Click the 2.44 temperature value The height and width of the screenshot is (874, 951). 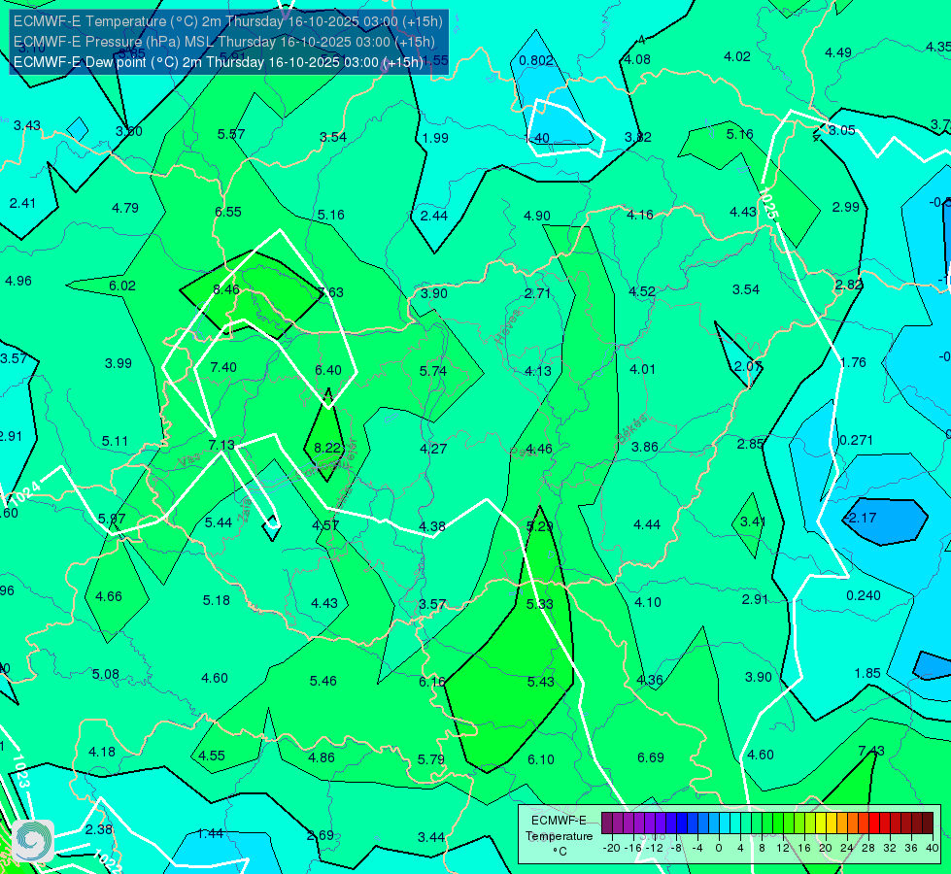[x=434, y=216]
